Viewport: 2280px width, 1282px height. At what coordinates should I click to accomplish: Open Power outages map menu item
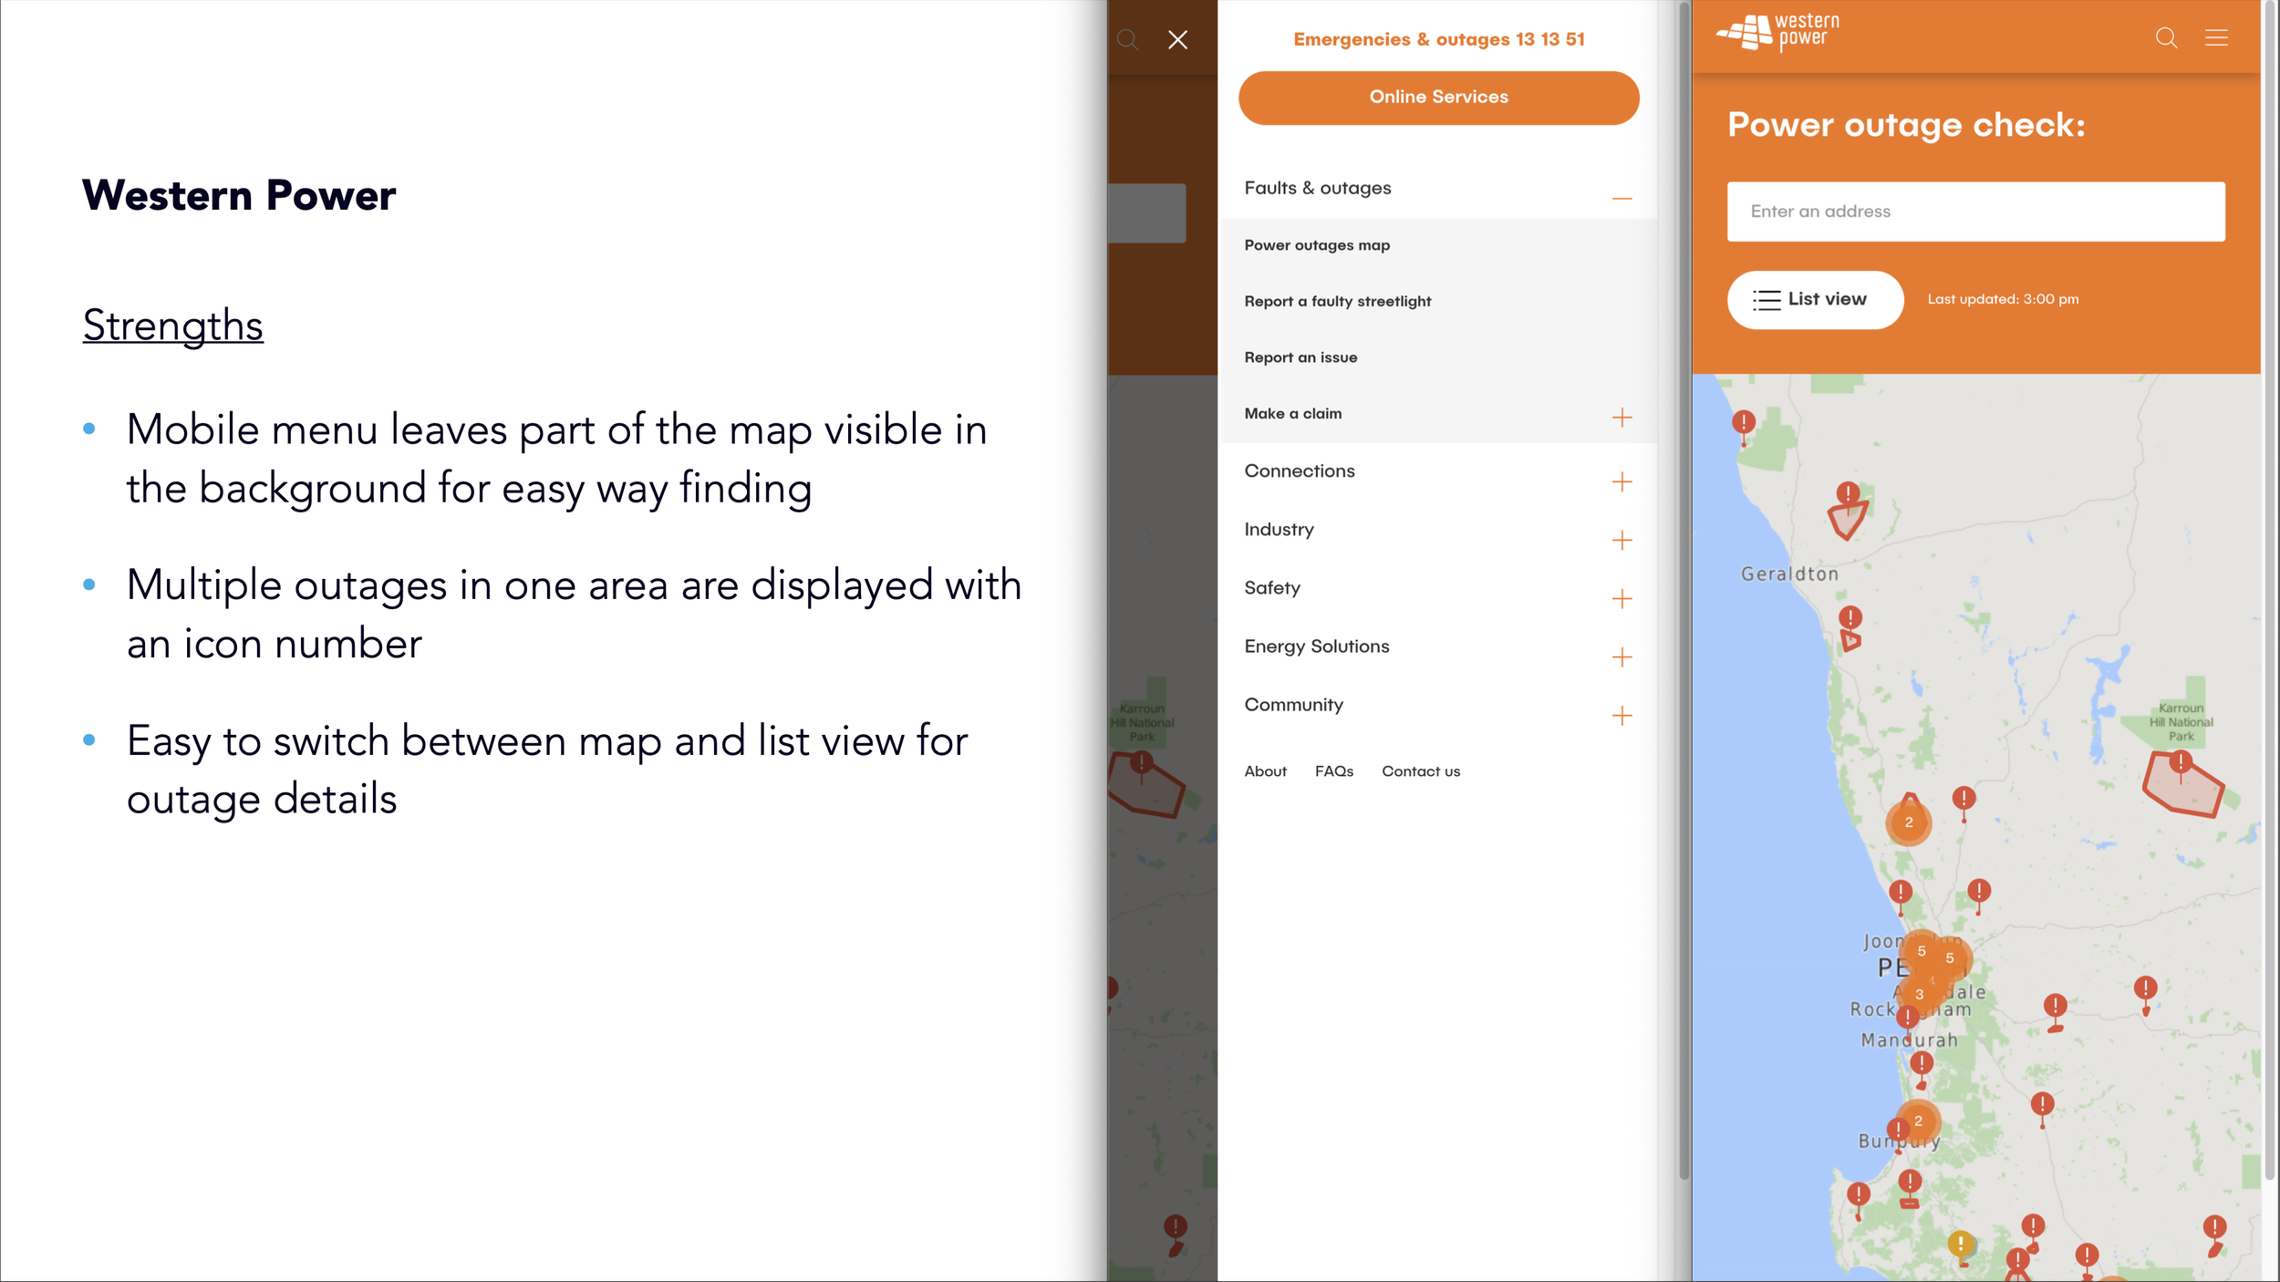coord(1316,245)
